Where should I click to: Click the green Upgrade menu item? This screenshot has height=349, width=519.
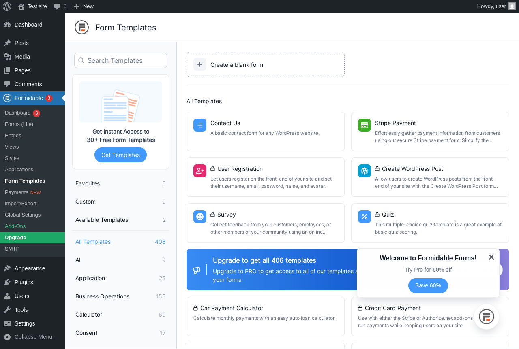pyautogui.click(x=32, y=238)
